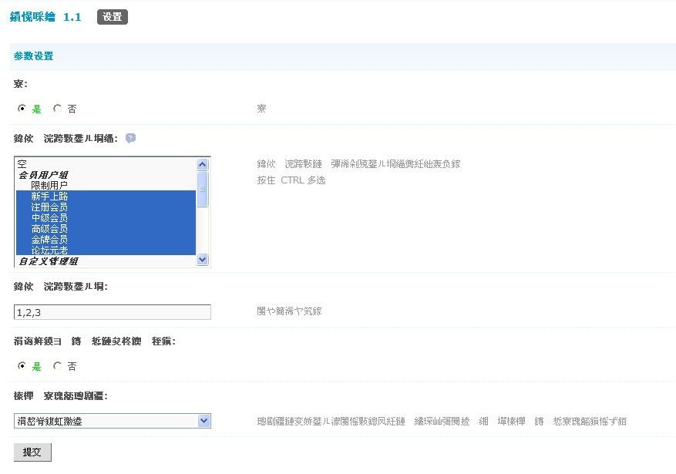This screenshot has height=474, width=676.
Task: Click the listbox scroll up arrow
Action: (202, 164)
